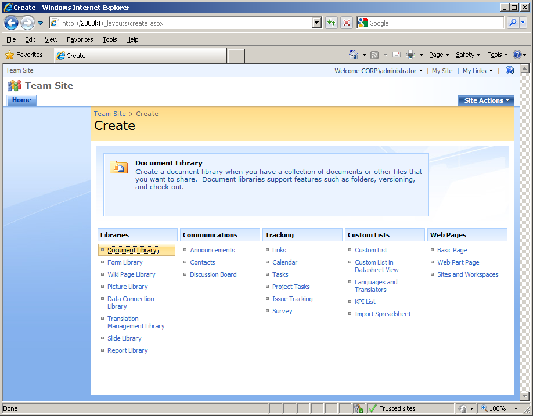Click the Team Site logo icon
533x416 pixels.
pyautogui.click(x=15, y=85)
